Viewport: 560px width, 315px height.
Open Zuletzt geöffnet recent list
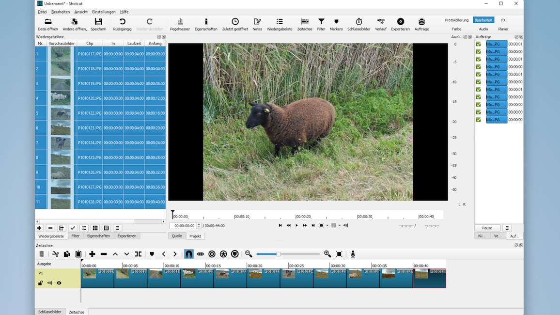tap(235, 24)
